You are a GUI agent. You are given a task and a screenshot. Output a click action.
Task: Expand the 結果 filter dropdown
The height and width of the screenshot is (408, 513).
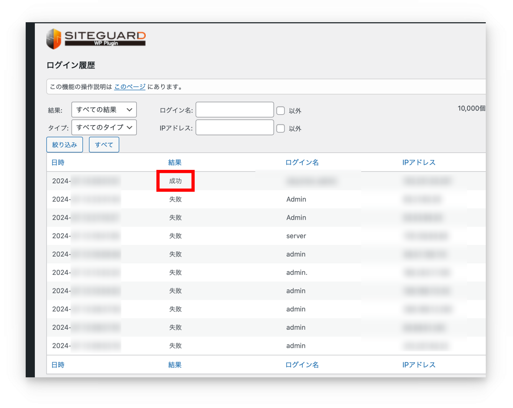point(104,110)
